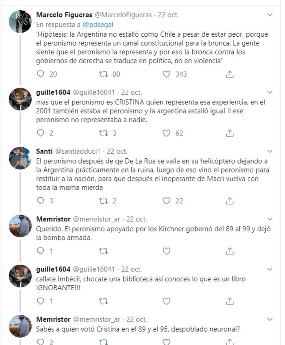
Task: Open options chevron on Memristor's Kirchner tweet
Action: coord(270,219)
